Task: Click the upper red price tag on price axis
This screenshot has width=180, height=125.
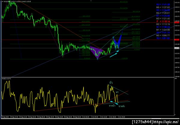Action: click(177, 22)
